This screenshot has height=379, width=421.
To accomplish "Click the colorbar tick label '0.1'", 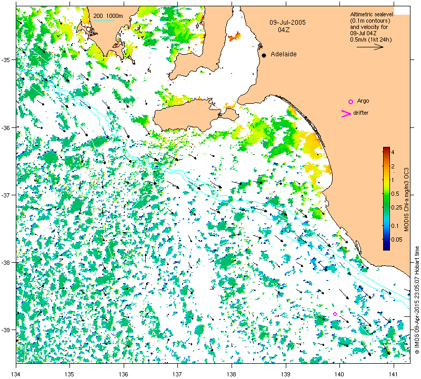I will [395, 226].
